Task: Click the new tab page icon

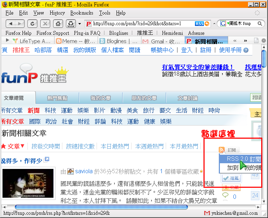Action: click(x=256, y=41)
